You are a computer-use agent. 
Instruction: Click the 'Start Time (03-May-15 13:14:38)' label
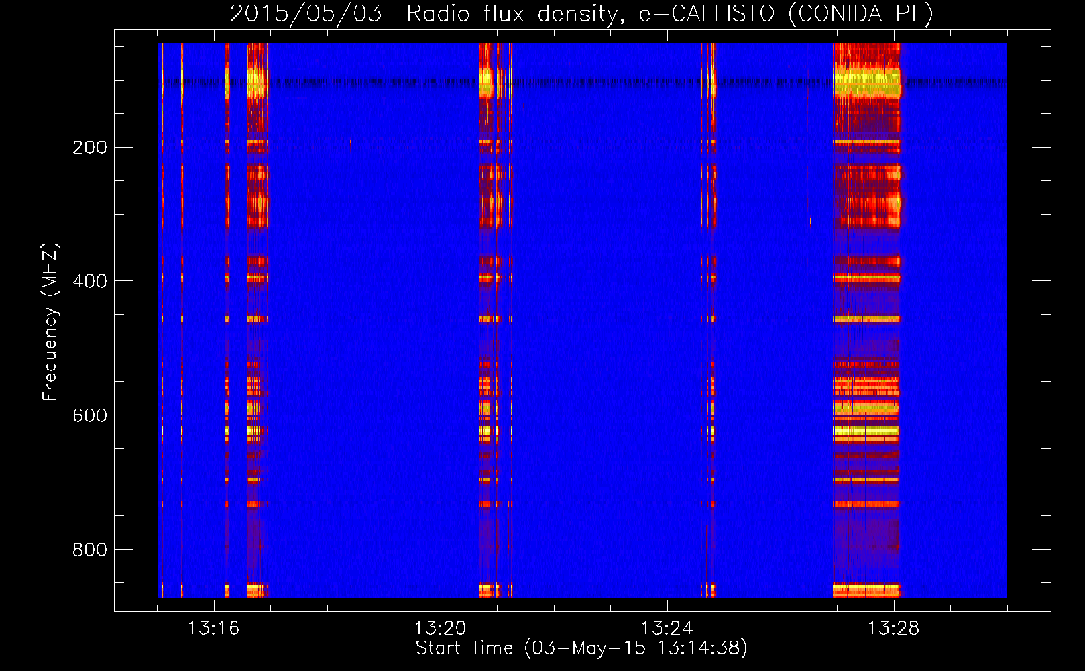[x=581, y=648]
